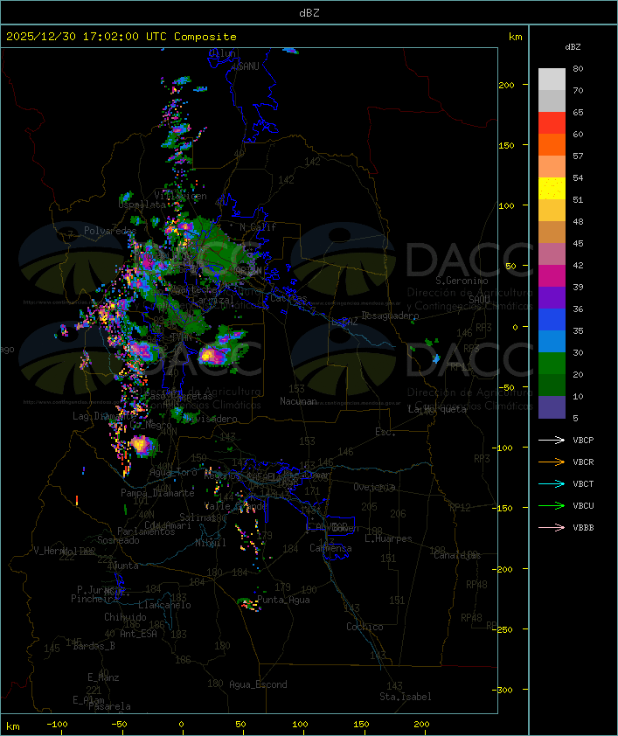
Task: Click the Uspallata place label
Action: click(142, 205)
